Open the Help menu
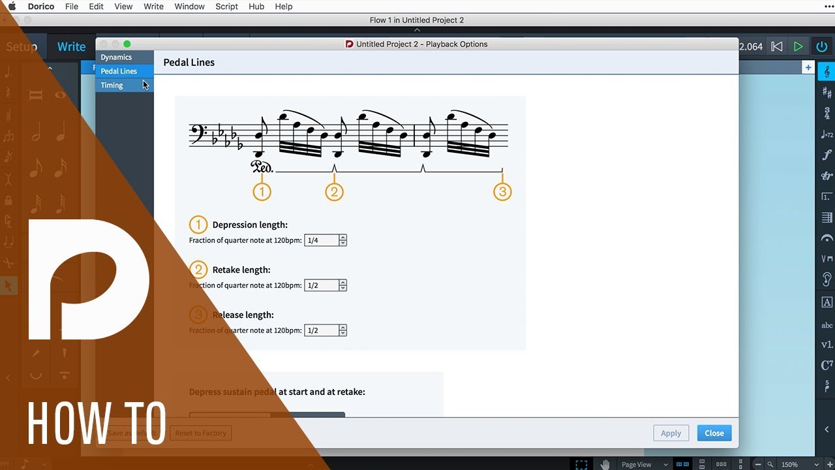 [x=284, y=7]
